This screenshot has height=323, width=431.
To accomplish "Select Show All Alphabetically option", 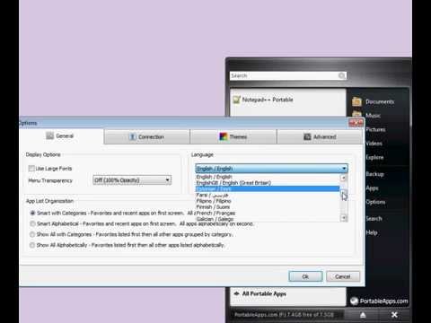I will click(32, 245).
